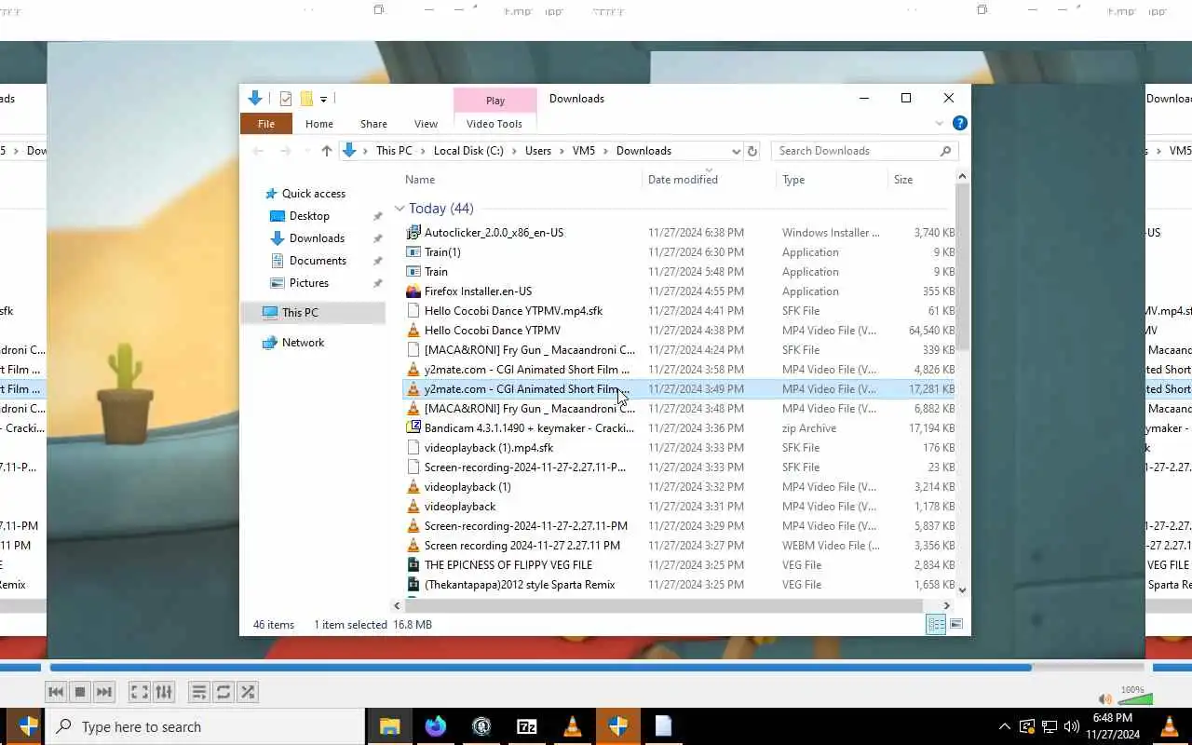The image size is (1192, 745).
Task: Expand the ribbon with the chevron
Action: (x=939, y=123)
